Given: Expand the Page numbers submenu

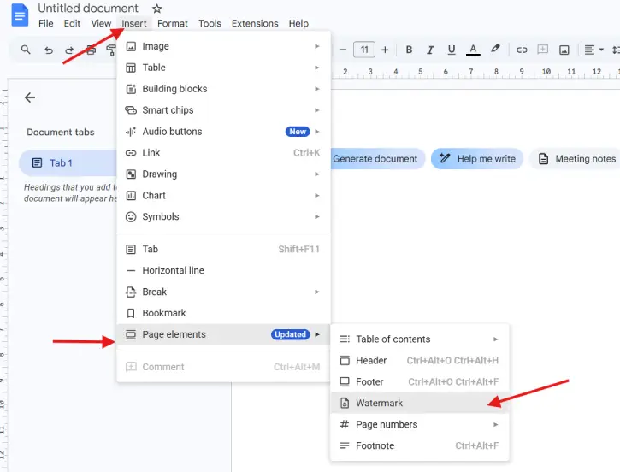Looking at the screenshot, I should (419, 425).
